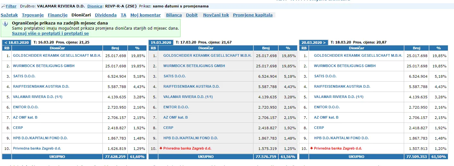Screen dimensions: 454x166
Task: Go to next date '20.03.2020 >'
Action: coord(314,42)
